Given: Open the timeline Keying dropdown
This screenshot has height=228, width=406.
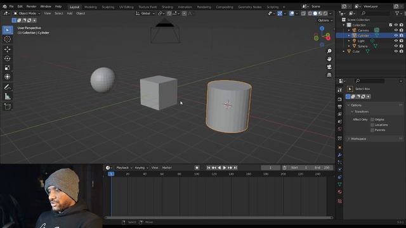Looking at the screenshot, I should (141, 168).
